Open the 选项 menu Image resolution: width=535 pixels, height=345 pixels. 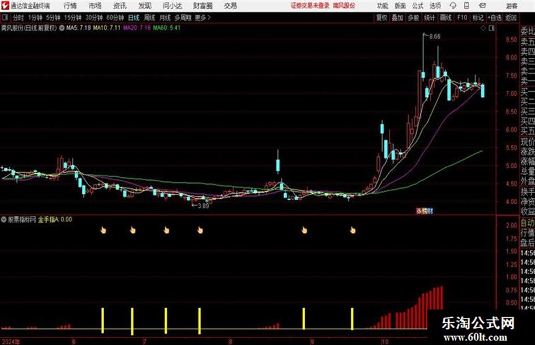click(x=435, y=6)
